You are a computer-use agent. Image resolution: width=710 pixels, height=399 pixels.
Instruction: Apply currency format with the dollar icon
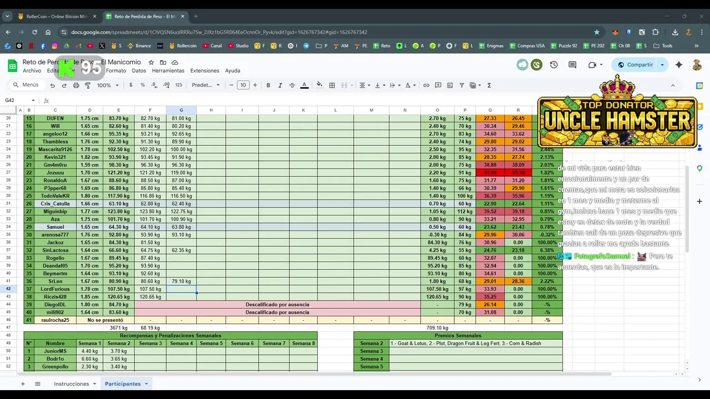[x=131, y=85]
